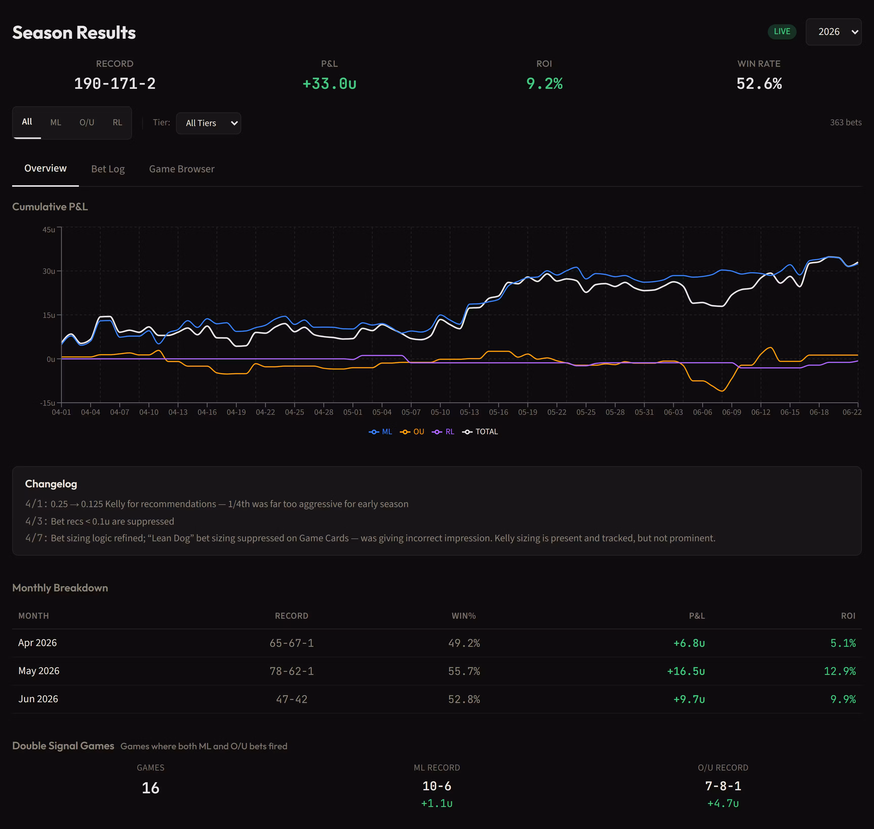This screenshot has width=874, height=829.
Task: Open the Game Browser tab
Action: coord(182,169)
